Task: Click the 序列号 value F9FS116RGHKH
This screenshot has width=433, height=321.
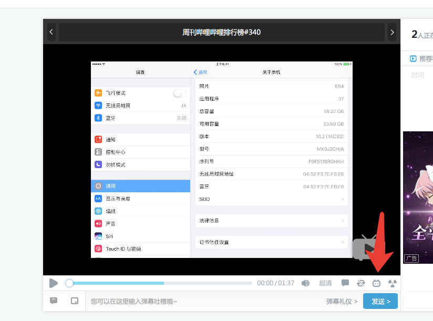Action: click(326, 161)
